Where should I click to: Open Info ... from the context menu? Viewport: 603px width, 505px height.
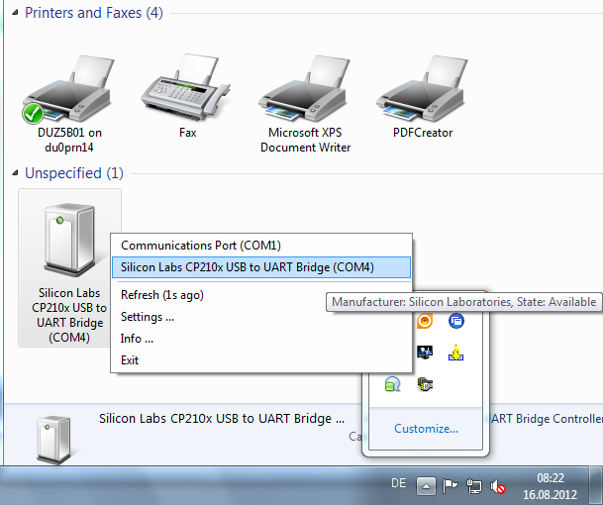point(261,339)
